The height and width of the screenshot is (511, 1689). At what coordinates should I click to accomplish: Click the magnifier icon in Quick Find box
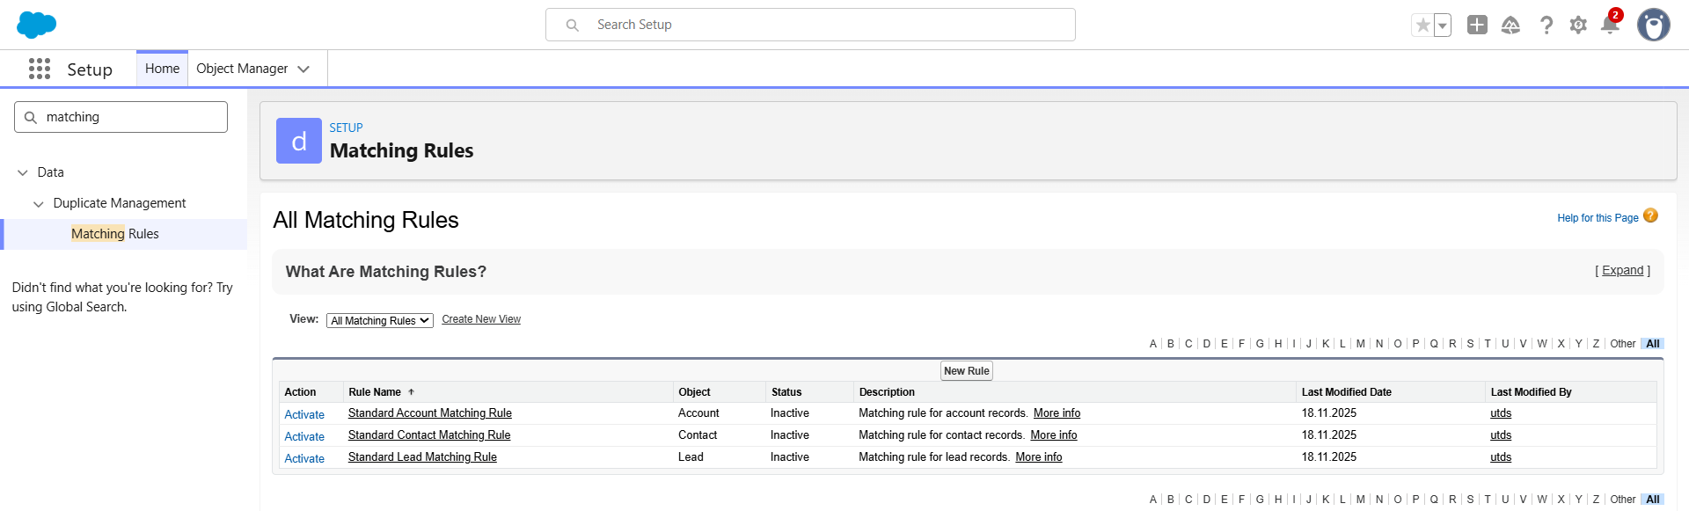pyautogui.click(x=31, y=117)
